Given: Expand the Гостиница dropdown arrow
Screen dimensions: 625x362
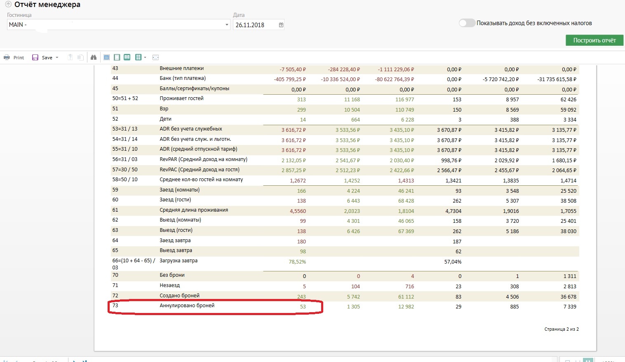Looking at the screenshot, I should click(x=227, y=25).
